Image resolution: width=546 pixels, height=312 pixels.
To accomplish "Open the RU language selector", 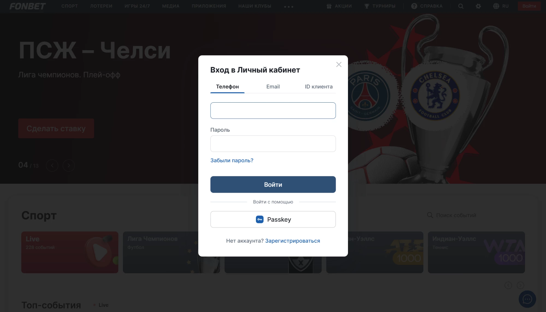I will (501, 6).
